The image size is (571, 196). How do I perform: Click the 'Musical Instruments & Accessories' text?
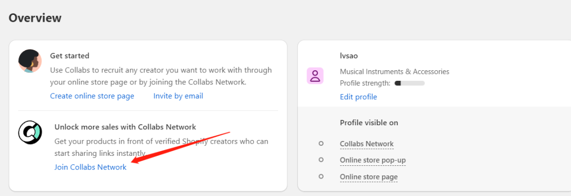[394, 72]
